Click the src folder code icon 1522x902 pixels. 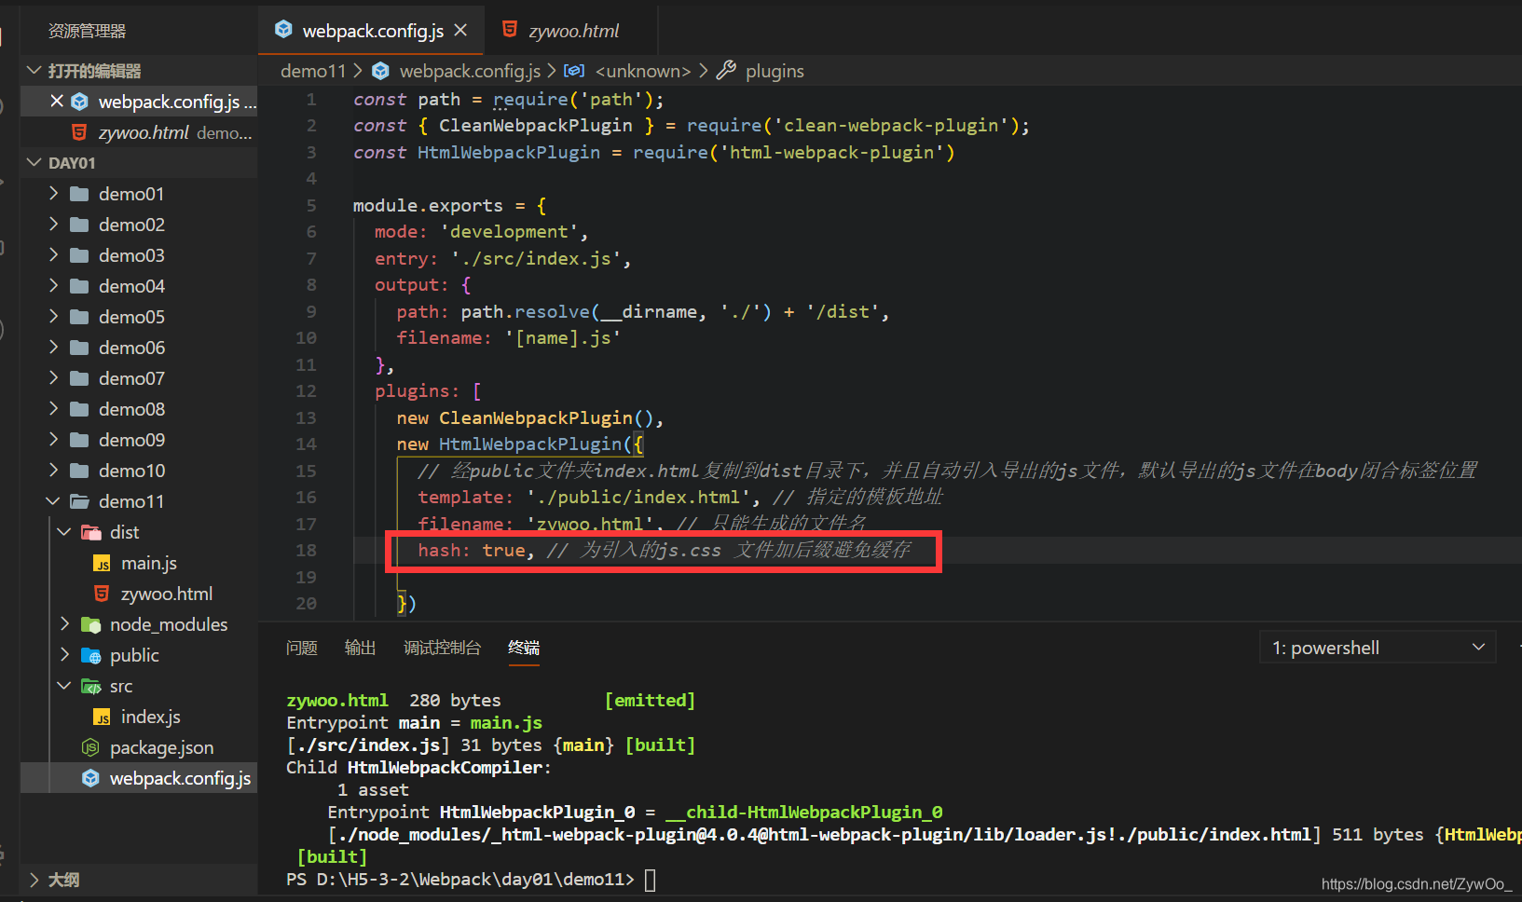tap(91, 686)
